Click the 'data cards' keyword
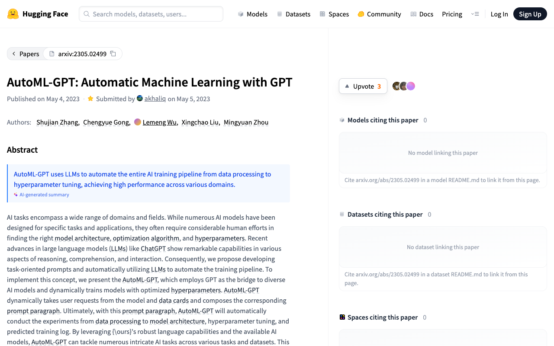 pyautogui.click(x=174, y=300)
